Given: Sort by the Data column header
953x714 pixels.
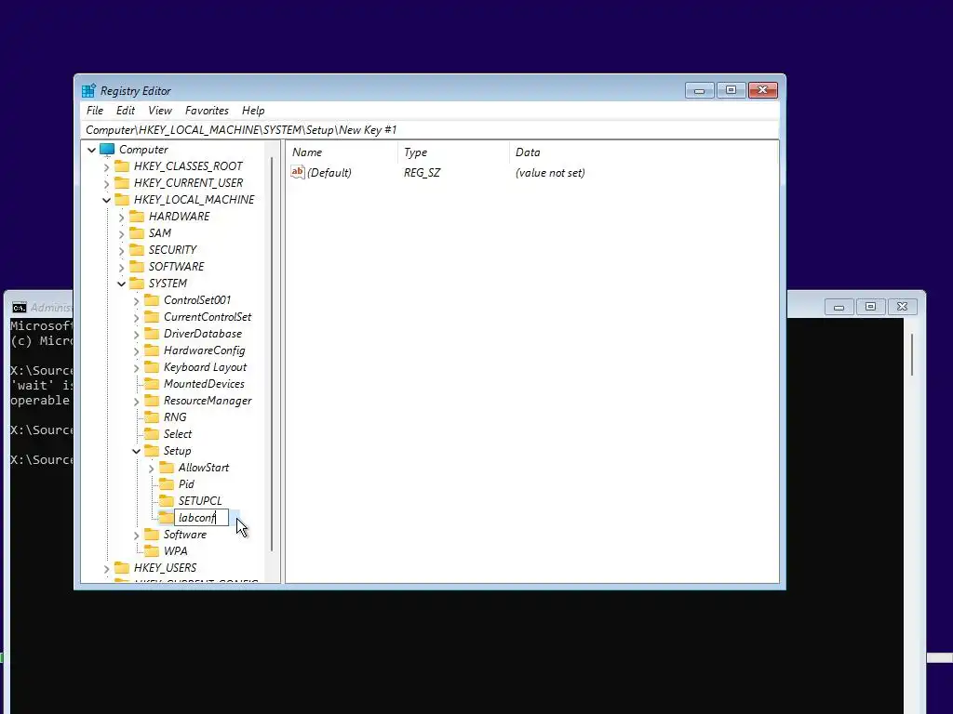Looking at the screenshot, I should click(643, 152).
